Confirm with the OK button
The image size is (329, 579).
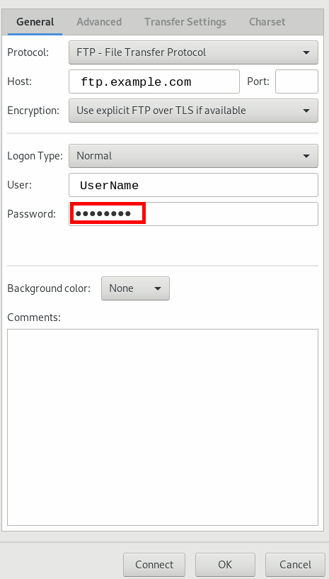225,565
